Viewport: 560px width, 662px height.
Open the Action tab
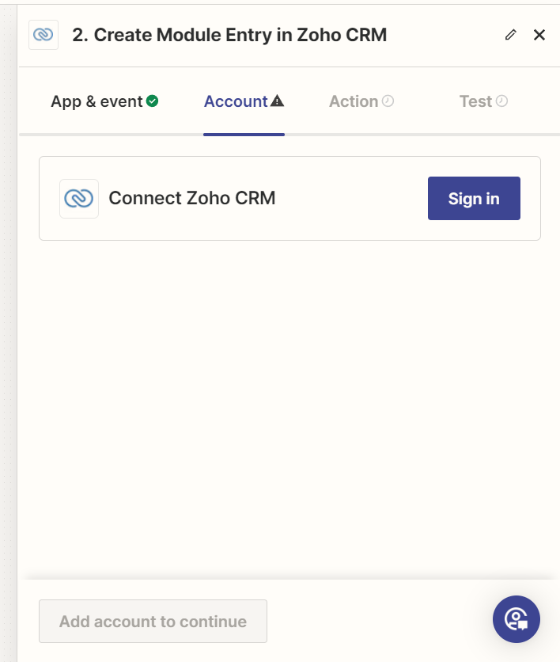pyautogui.click(x=354, y=101)
